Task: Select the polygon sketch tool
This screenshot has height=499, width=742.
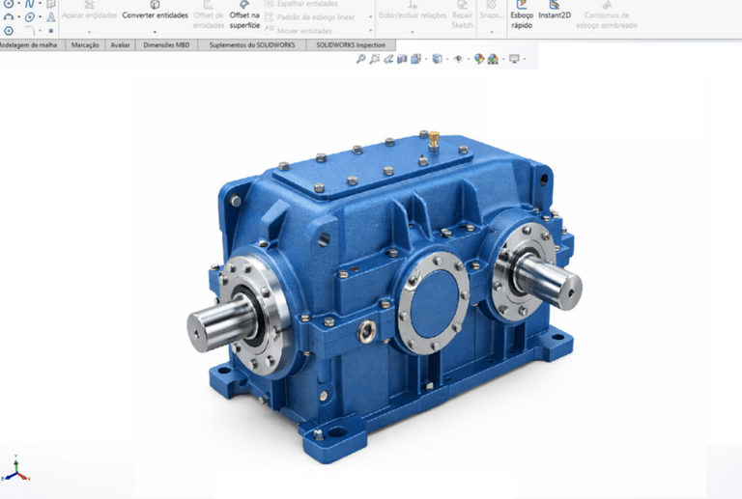Action: [9, 31]
